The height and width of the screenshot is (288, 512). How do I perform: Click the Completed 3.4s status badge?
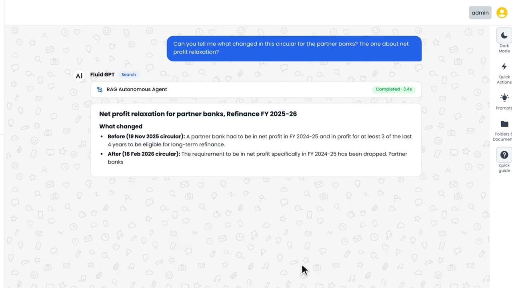click(394, 89)
